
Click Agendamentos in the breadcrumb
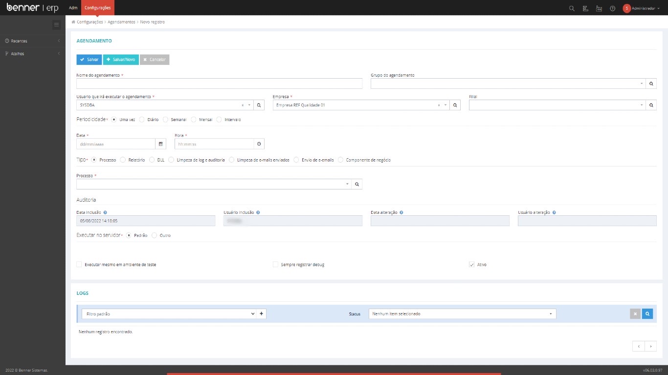pyautogui.click(x=121, y=22)
